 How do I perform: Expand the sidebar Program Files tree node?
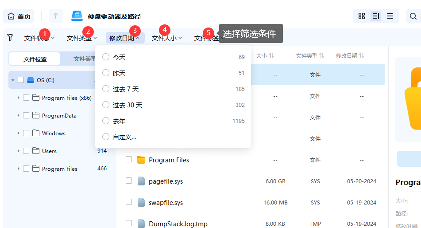(x=18, y=169)
